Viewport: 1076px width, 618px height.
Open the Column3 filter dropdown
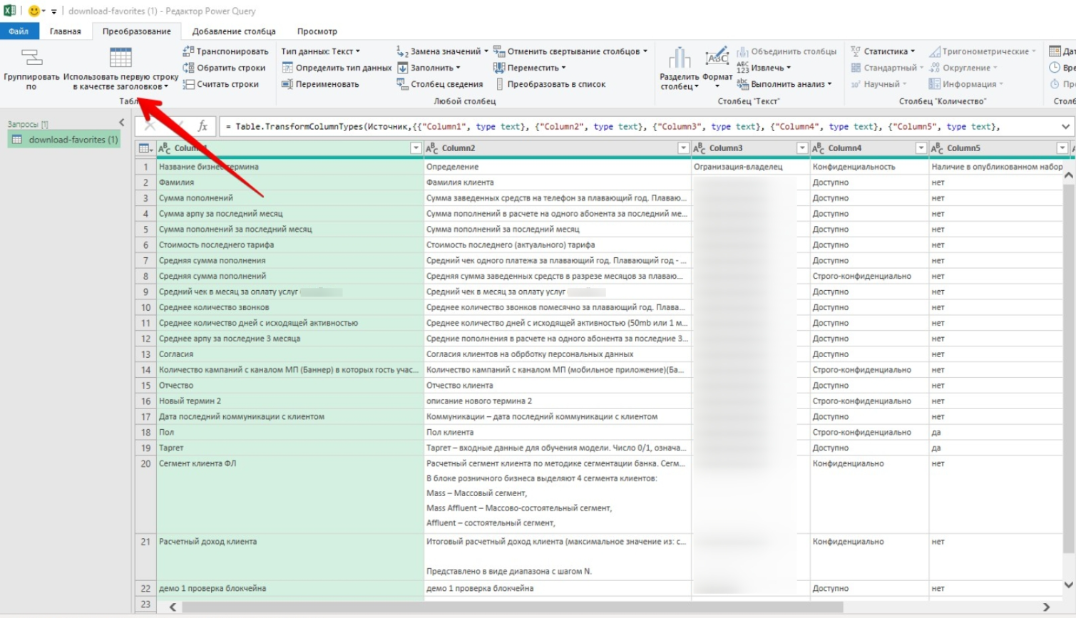pyautogui.click(x=801, y=148)
